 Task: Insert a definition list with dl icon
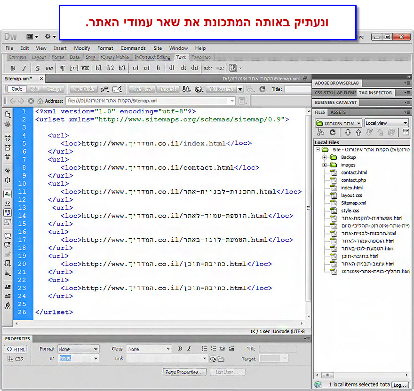click(x=172, y=68)
